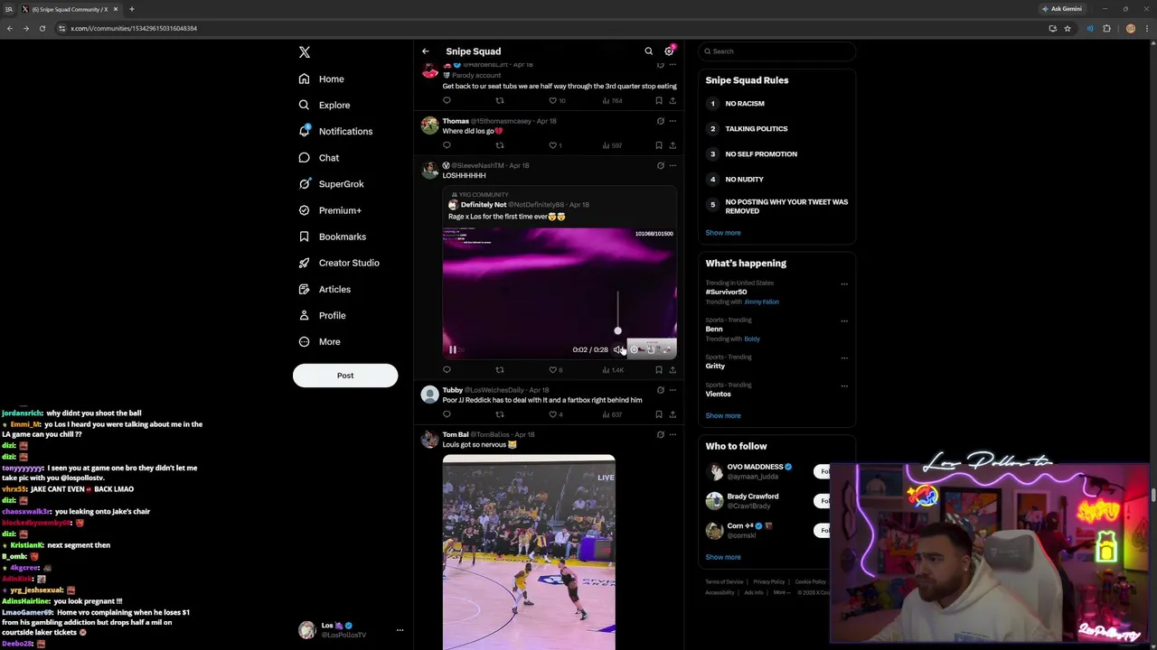This screenshot has height=650, width=1157.
Task: Click the Profile person icon
Action: tap(304, 315)
